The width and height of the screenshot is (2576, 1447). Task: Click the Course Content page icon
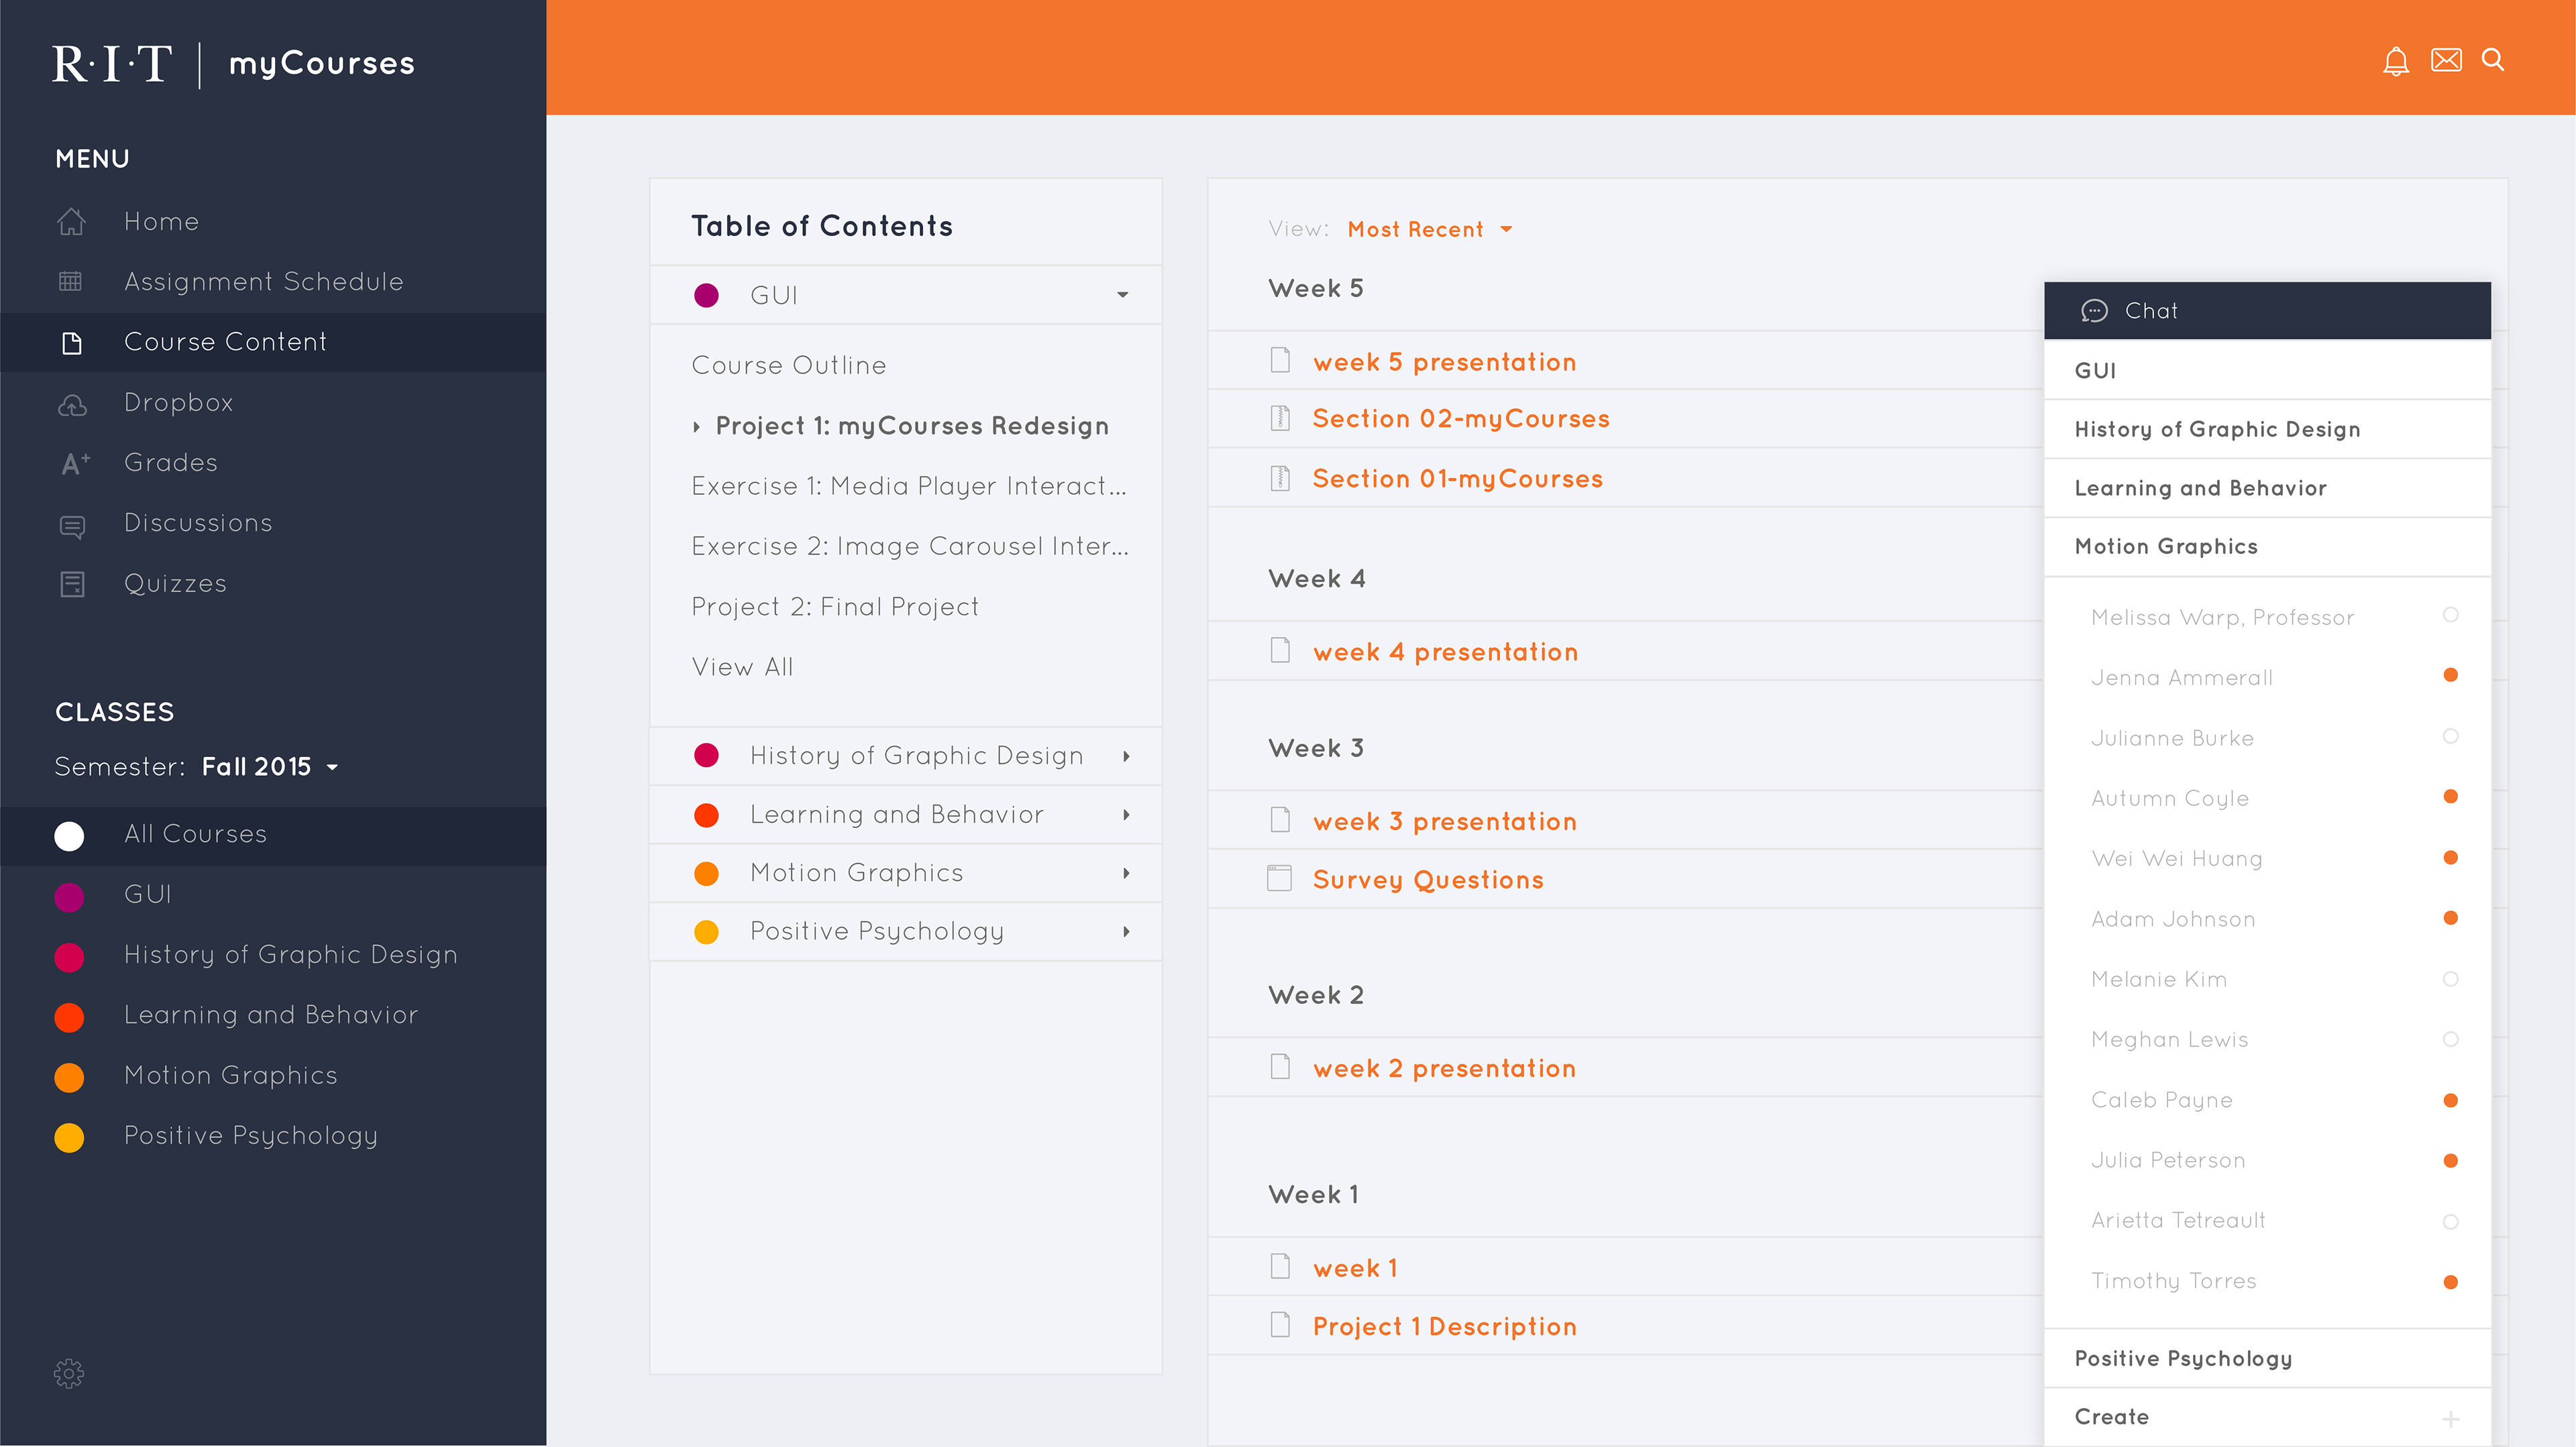tap(71, 343)
